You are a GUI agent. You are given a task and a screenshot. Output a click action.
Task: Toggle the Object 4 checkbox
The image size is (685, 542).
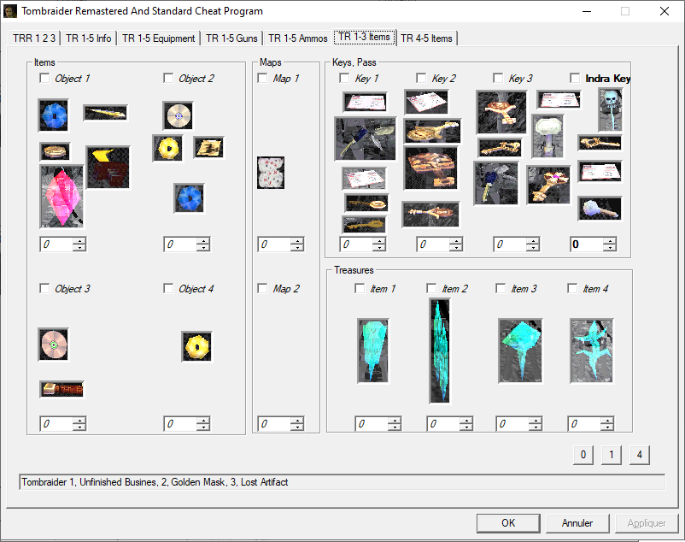(168, 288)
